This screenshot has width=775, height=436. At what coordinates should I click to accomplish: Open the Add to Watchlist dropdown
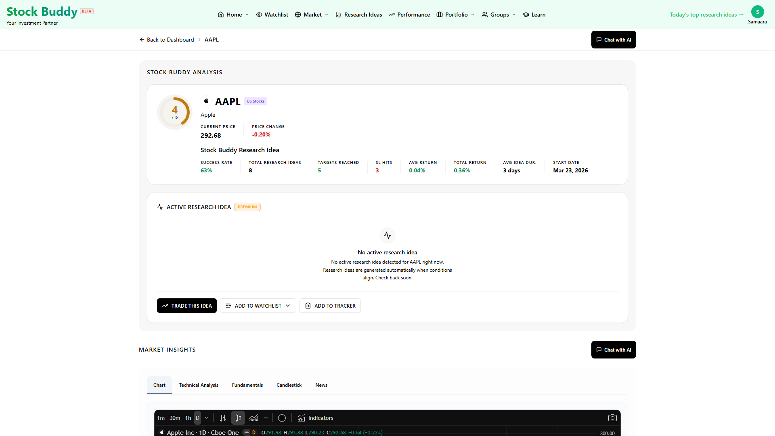pos(258,306)
